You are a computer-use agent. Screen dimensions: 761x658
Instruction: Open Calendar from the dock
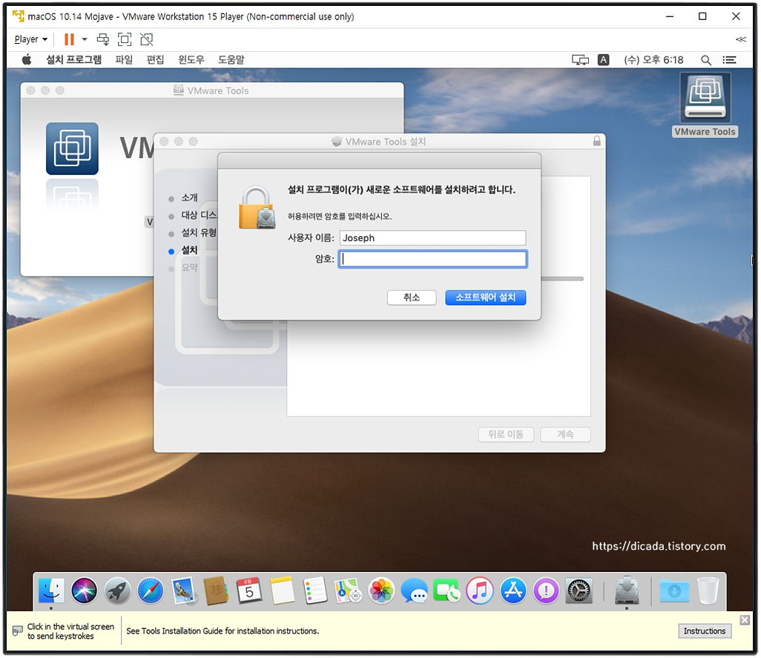pyautogui.click(x=249, y=590)
